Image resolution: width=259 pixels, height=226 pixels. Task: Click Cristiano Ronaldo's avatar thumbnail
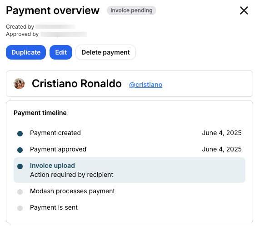tap(19, 84)
